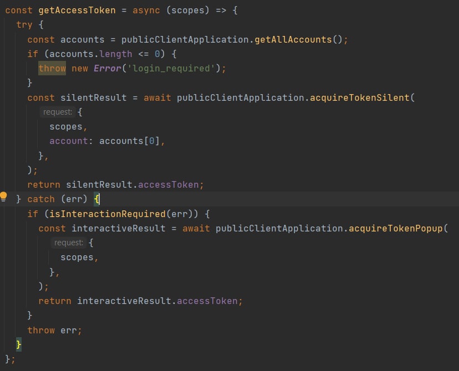Click the 'throw err;' statement
This screenshot has width=459, height=371.
55,331
